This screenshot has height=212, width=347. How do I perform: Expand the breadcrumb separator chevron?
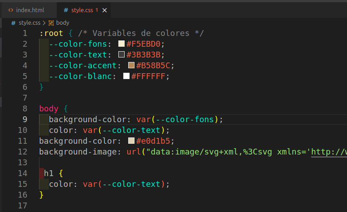coord(44,22)
